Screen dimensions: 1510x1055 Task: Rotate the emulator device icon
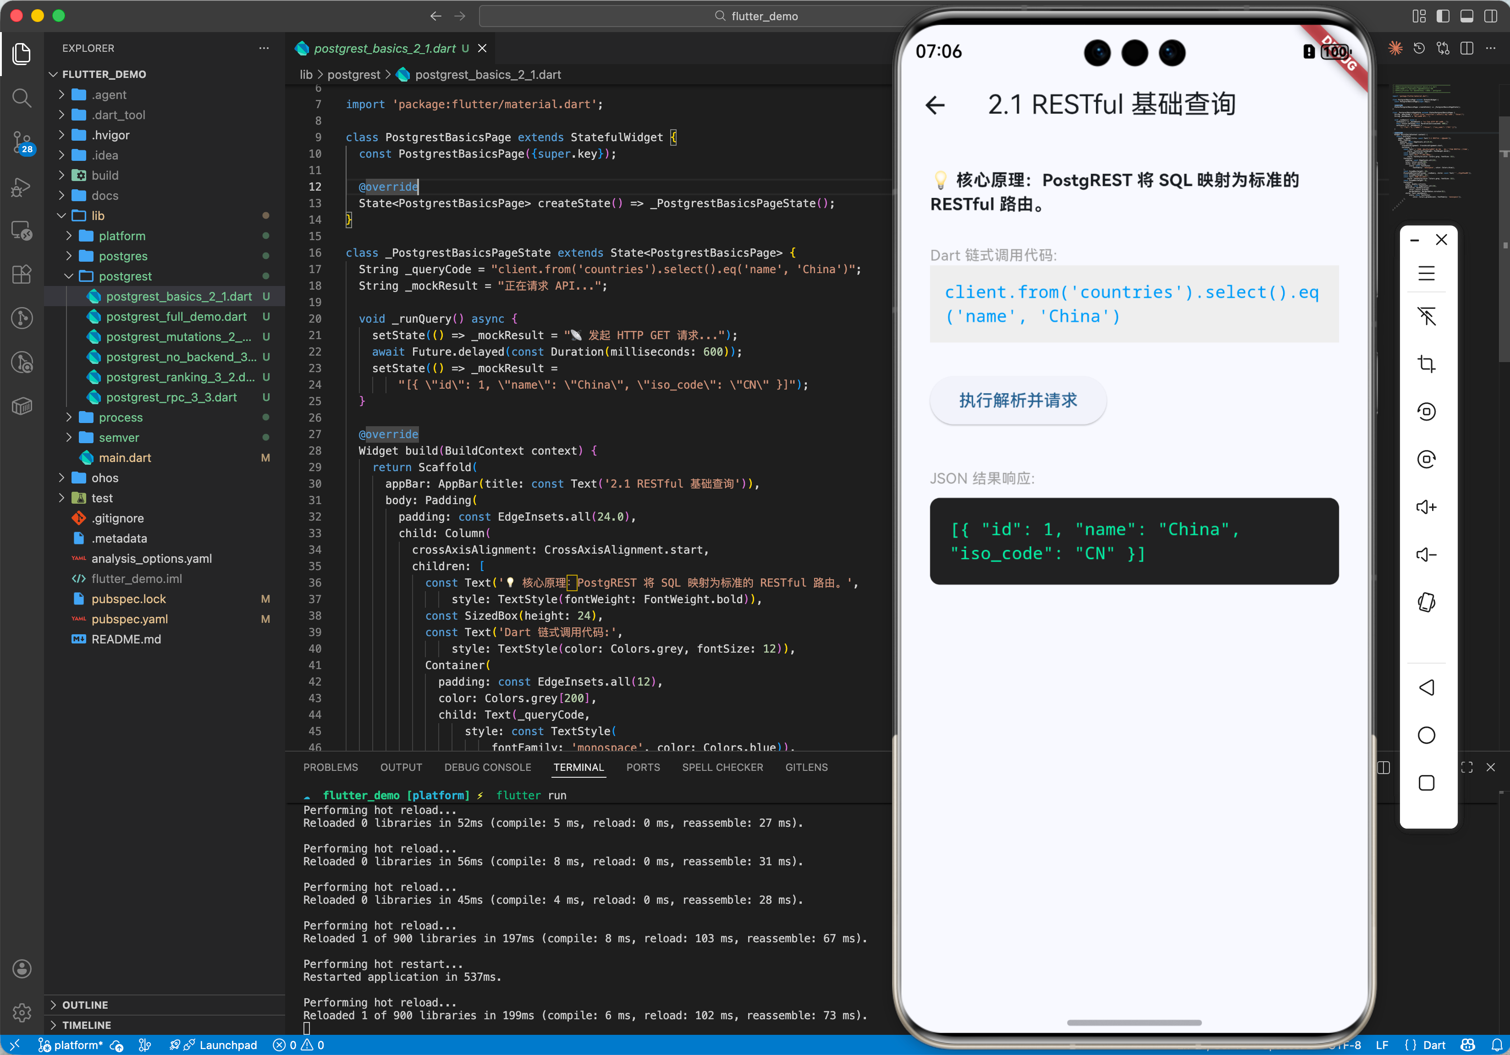1426,602
